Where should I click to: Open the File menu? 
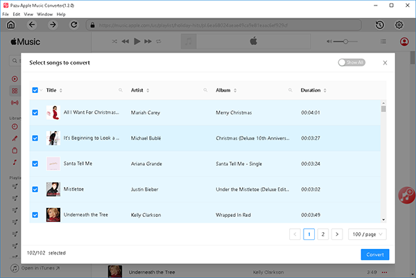click(6, 14)
